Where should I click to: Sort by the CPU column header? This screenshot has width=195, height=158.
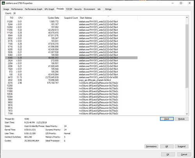pos(19,18)
